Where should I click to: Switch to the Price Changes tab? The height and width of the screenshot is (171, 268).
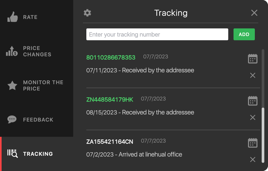coord(37,51)
